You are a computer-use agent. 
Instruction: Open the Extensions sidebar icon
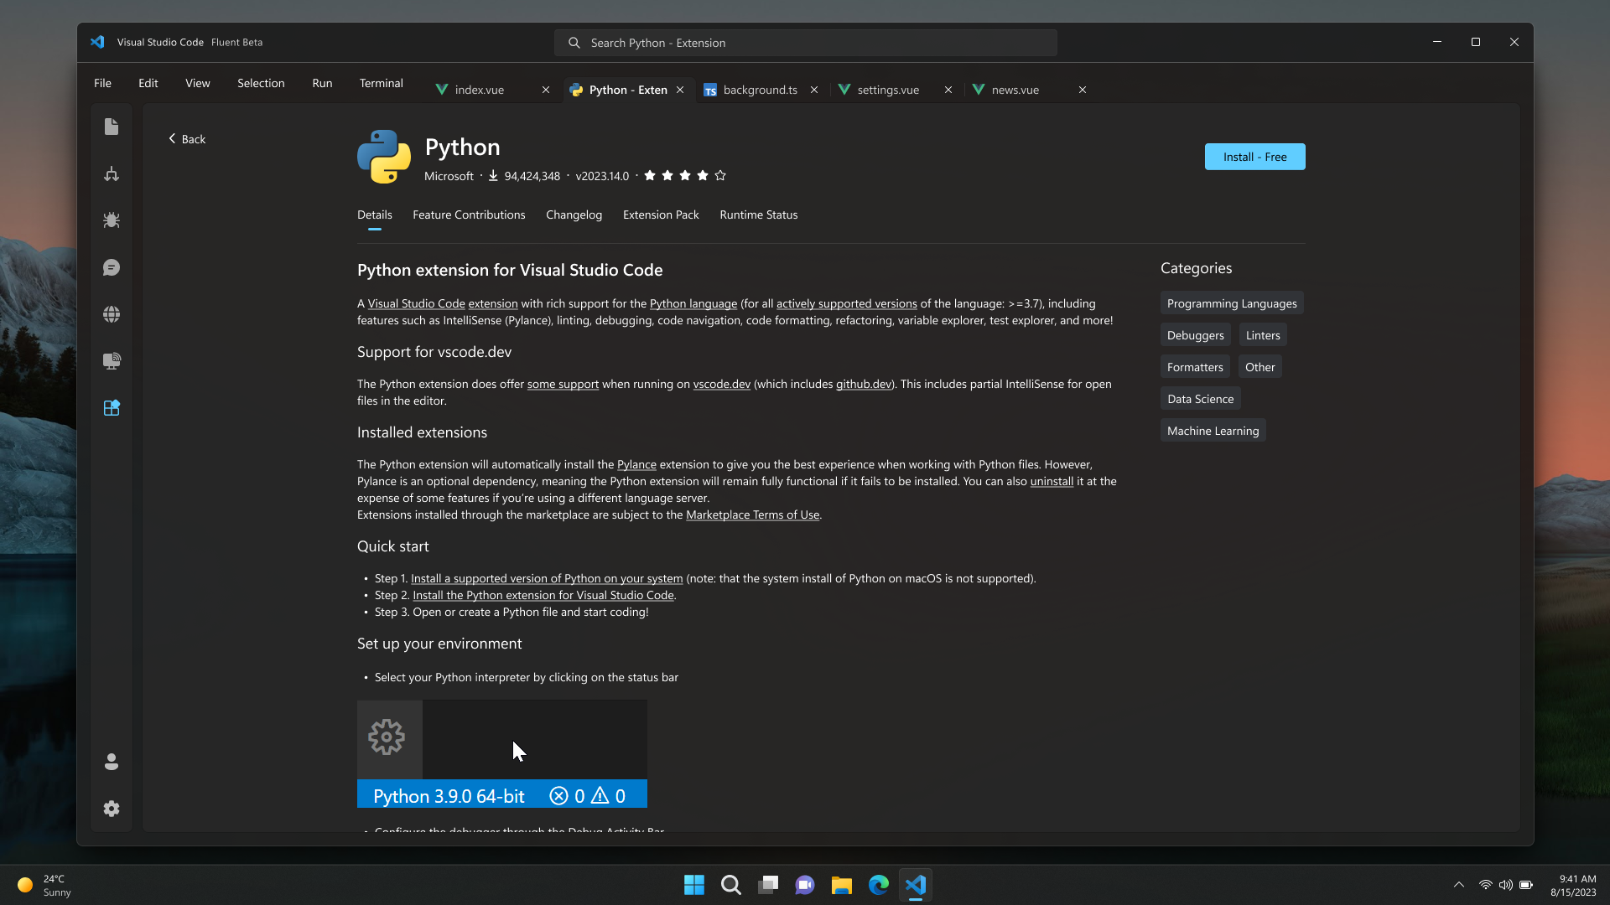[x=112, y=408]
